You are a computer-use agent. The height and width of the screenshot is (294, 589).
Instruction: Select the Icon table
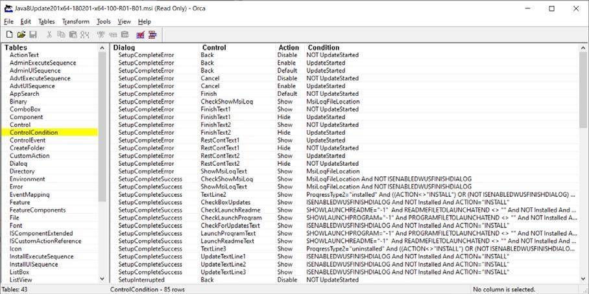click(x=16, y=249)
